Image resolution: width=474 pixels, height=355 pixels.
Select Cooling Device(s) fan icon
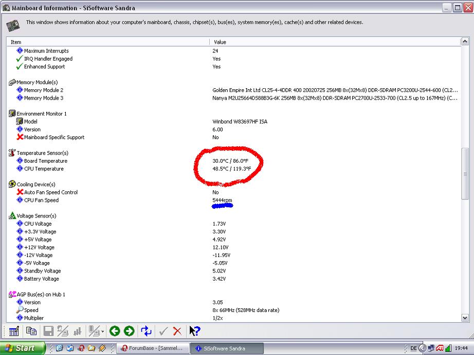click(x=12, y=184)
